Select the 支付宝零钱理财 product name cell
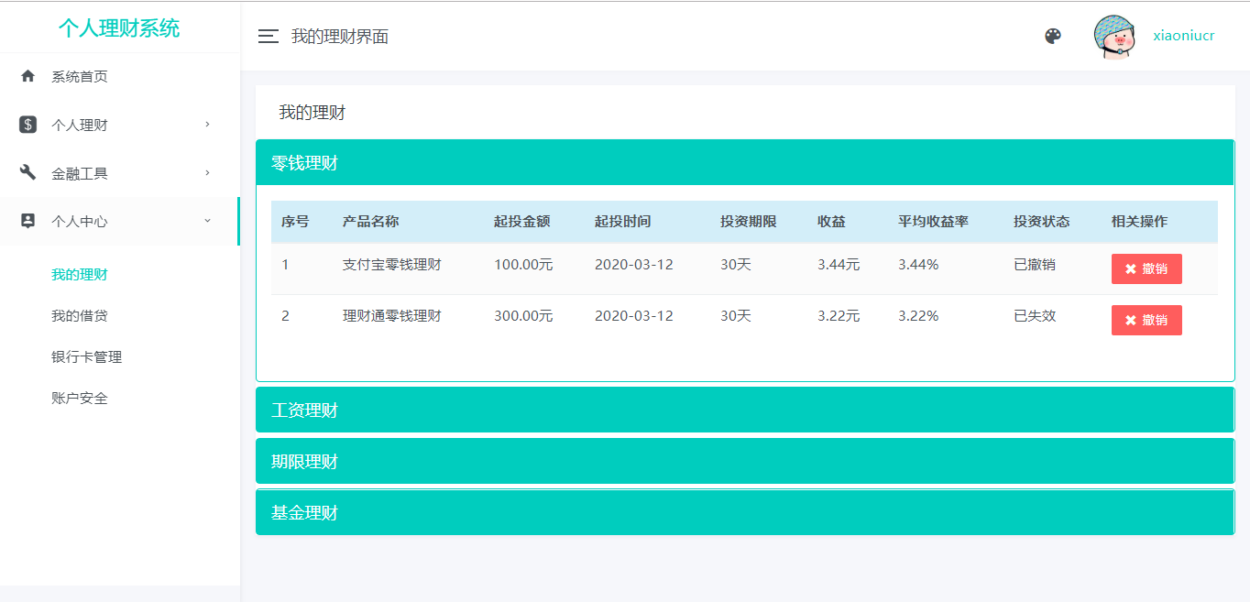The image size is (1250, 602). 392,265
